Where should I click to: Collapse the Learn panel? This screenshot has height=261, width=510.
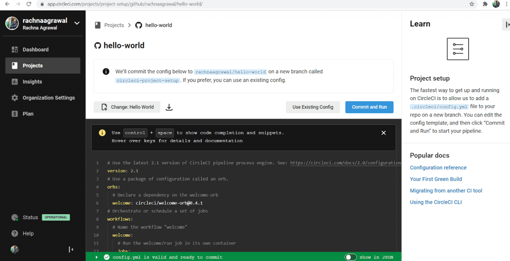pos(506,24)
